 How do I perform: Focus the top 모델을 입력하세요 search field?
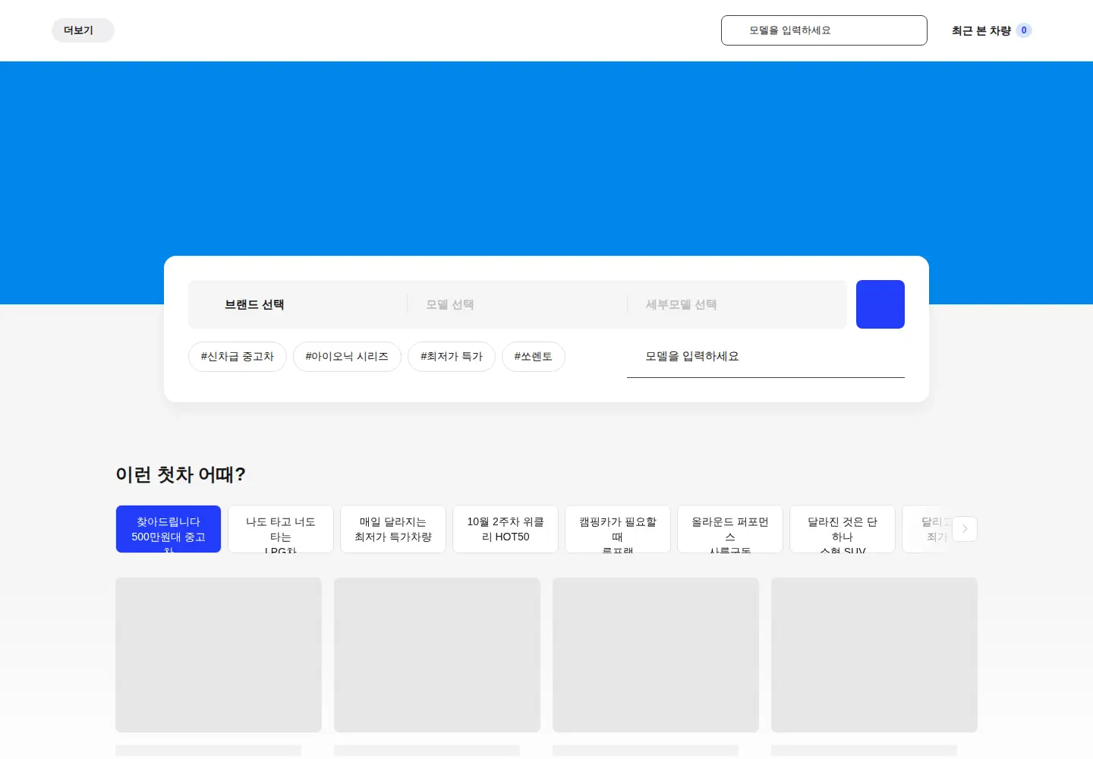tap(824, 30)
